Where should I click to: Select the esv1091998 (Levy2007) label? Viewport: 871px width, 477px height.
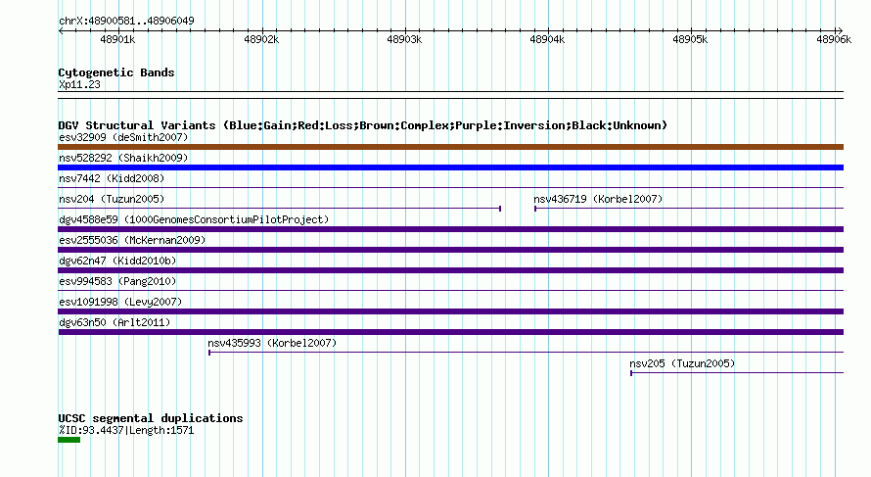pos(120,302)
